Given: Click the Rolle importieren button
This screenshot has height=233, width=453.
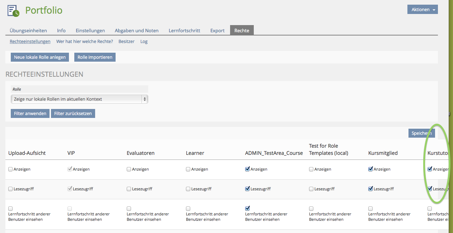Looking at the screenshot, I should click(x=95, y=57).
